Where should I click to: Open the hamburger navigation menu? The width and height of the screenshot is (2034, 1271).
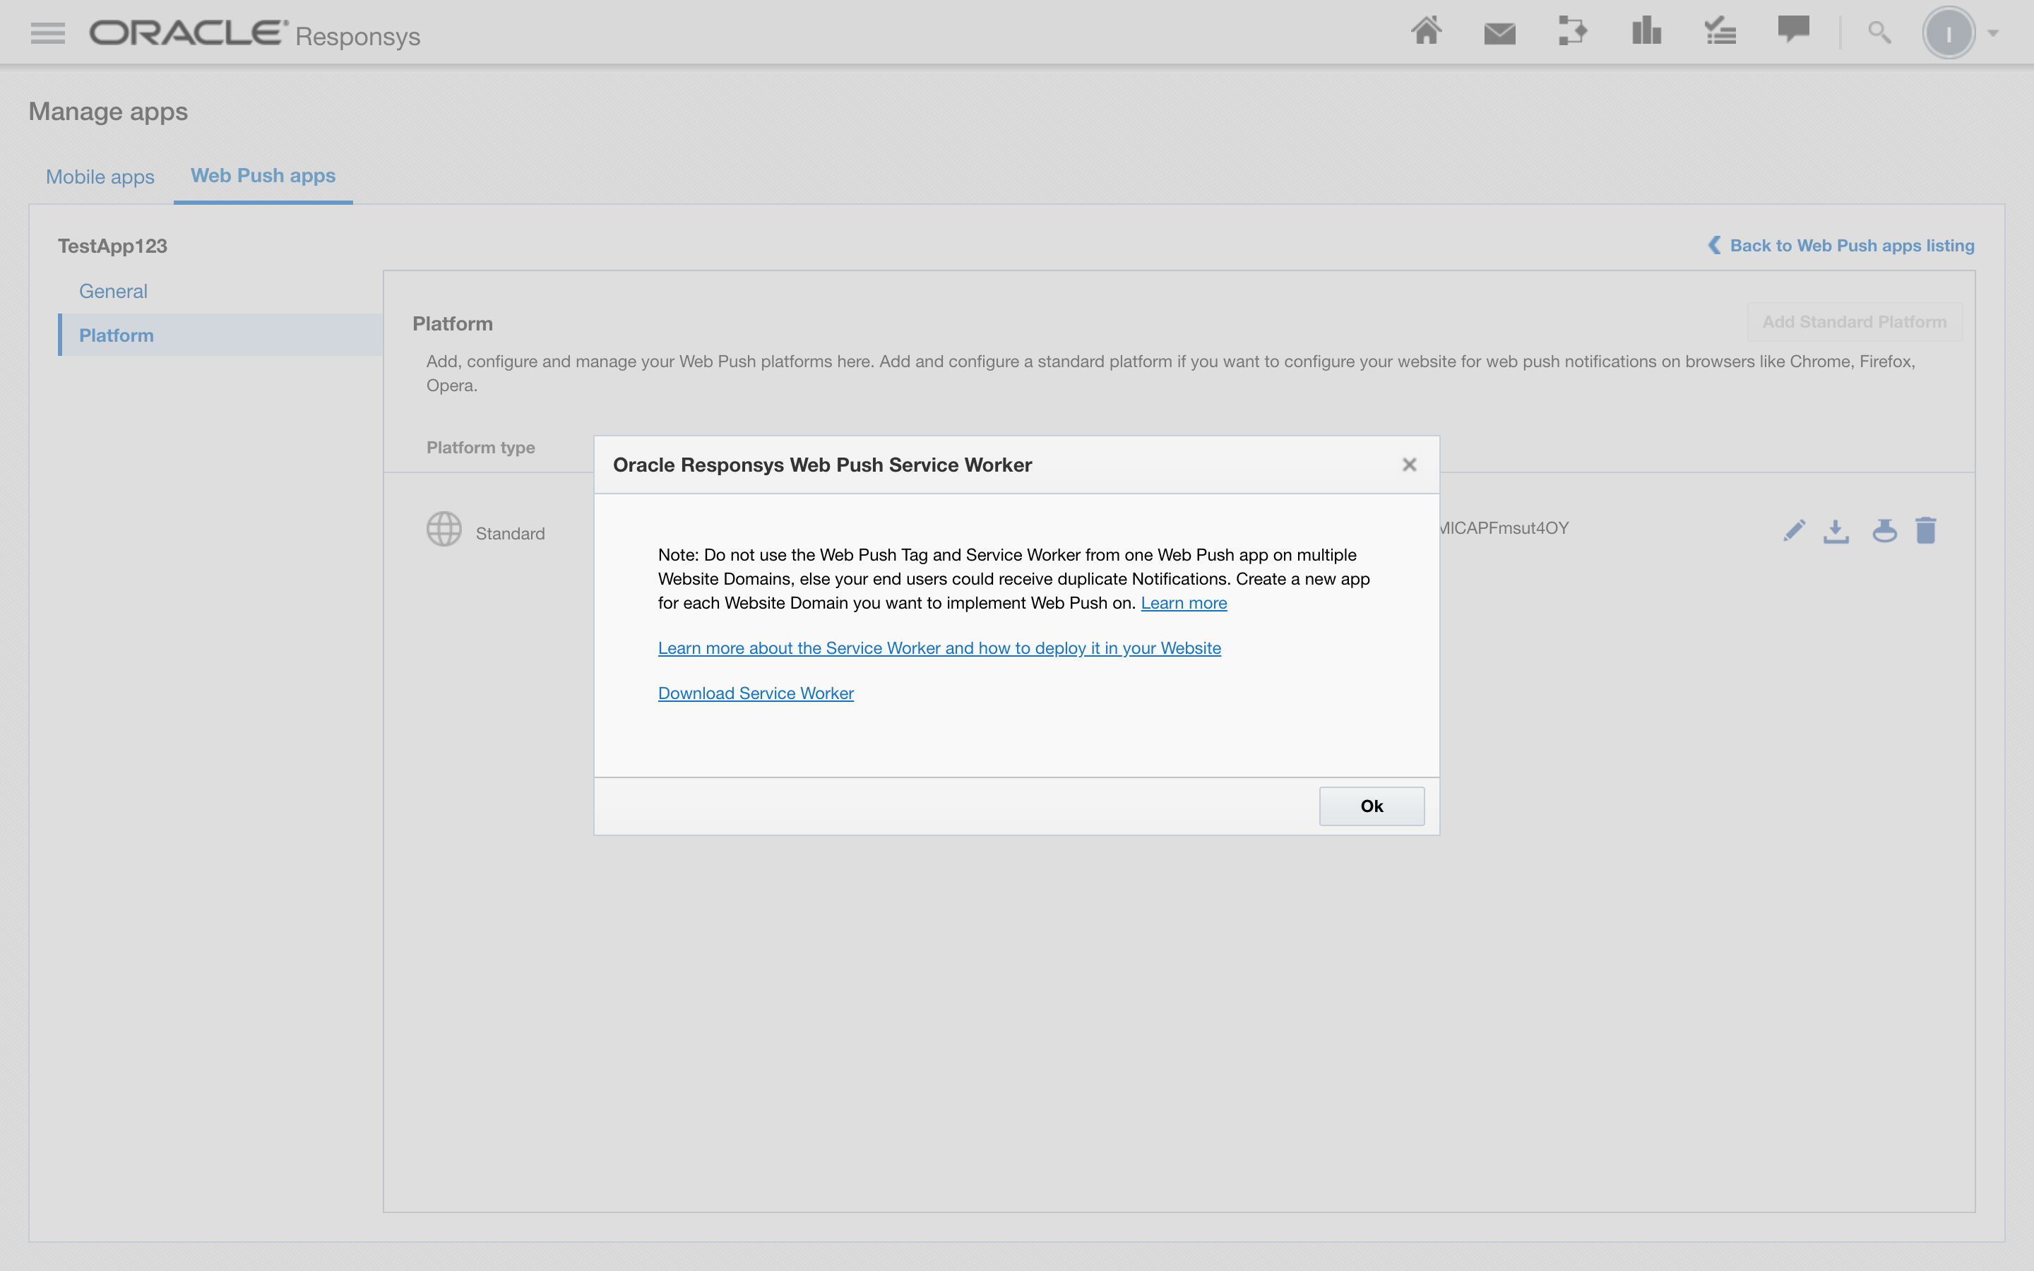[x=47, y=34]
